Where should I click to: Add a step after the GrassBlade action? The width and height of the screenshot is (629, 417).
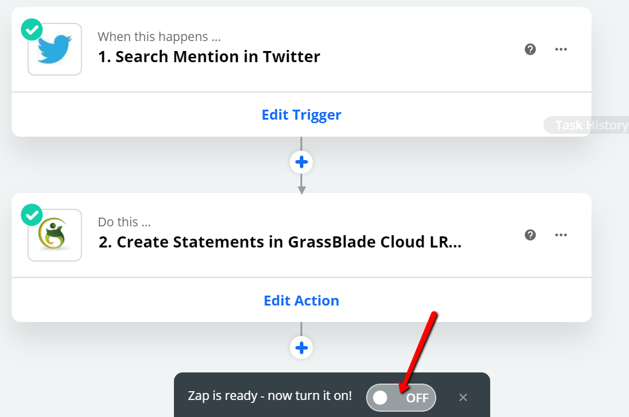(301, 347)
